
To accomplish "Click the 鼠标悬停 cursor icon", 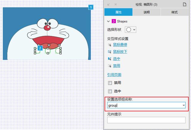I will [x=110, y=45].
